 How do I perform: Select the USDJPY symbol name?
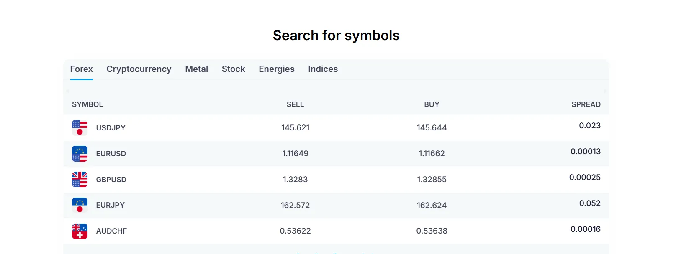(x=111, y=128)
